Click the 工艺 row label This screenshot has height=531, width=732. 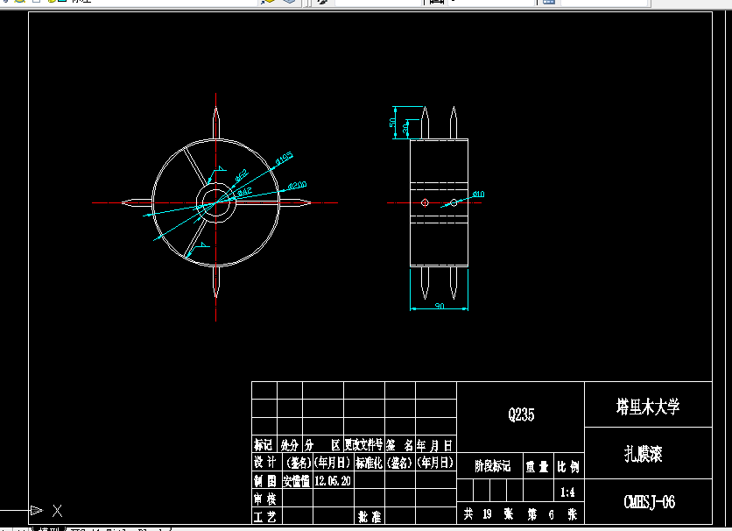265,516
